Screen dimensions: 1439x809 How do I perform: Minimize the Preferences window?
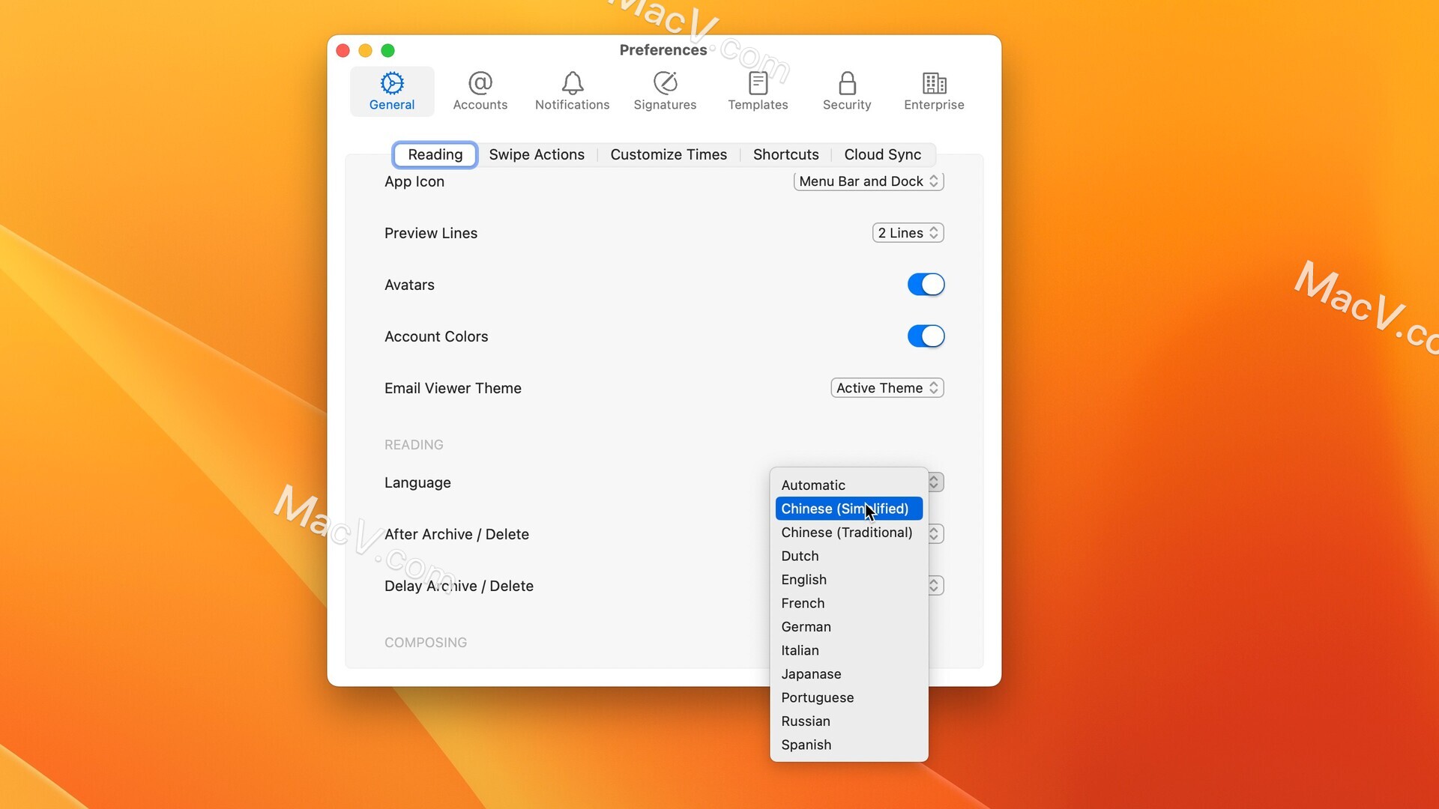click(366, 50)
